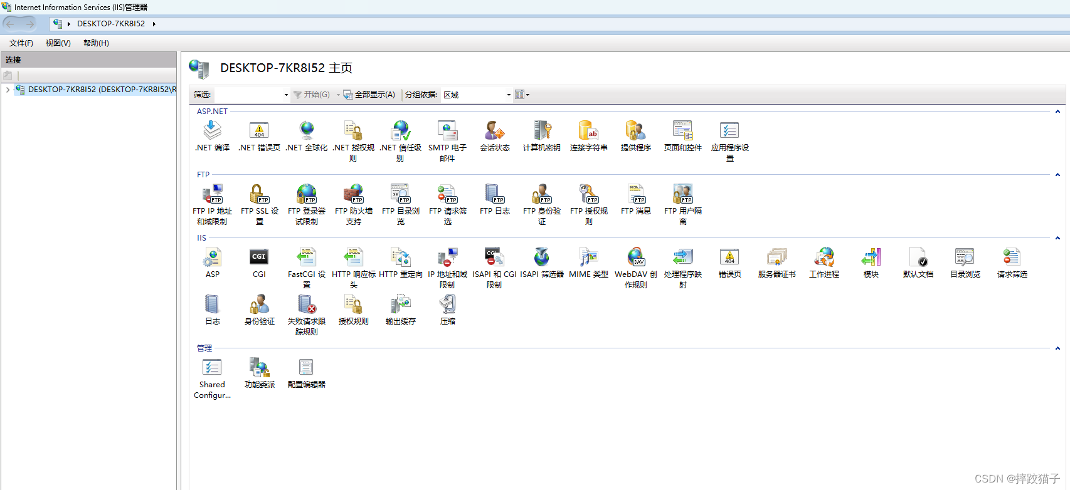This screenshot has width=1070, height=490.
Task: Open FTP 身份验证 feature
Action: (542, 204)
